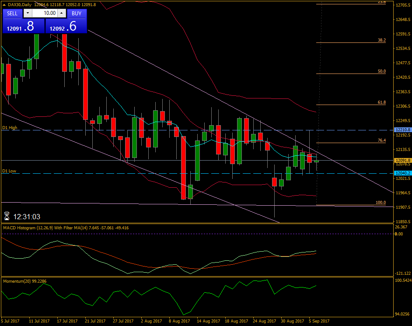This screenshot has height=326, width=412.
Task: Select the D1 High dashed level label
Action: (x=9, y=128)
